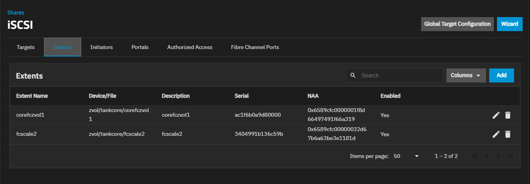Select the Portals tab

point(140,47)
